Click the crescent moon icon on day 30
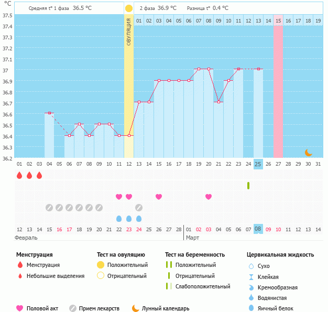The width and height of the screenshot is (328, 312). [x=309, y=152]
